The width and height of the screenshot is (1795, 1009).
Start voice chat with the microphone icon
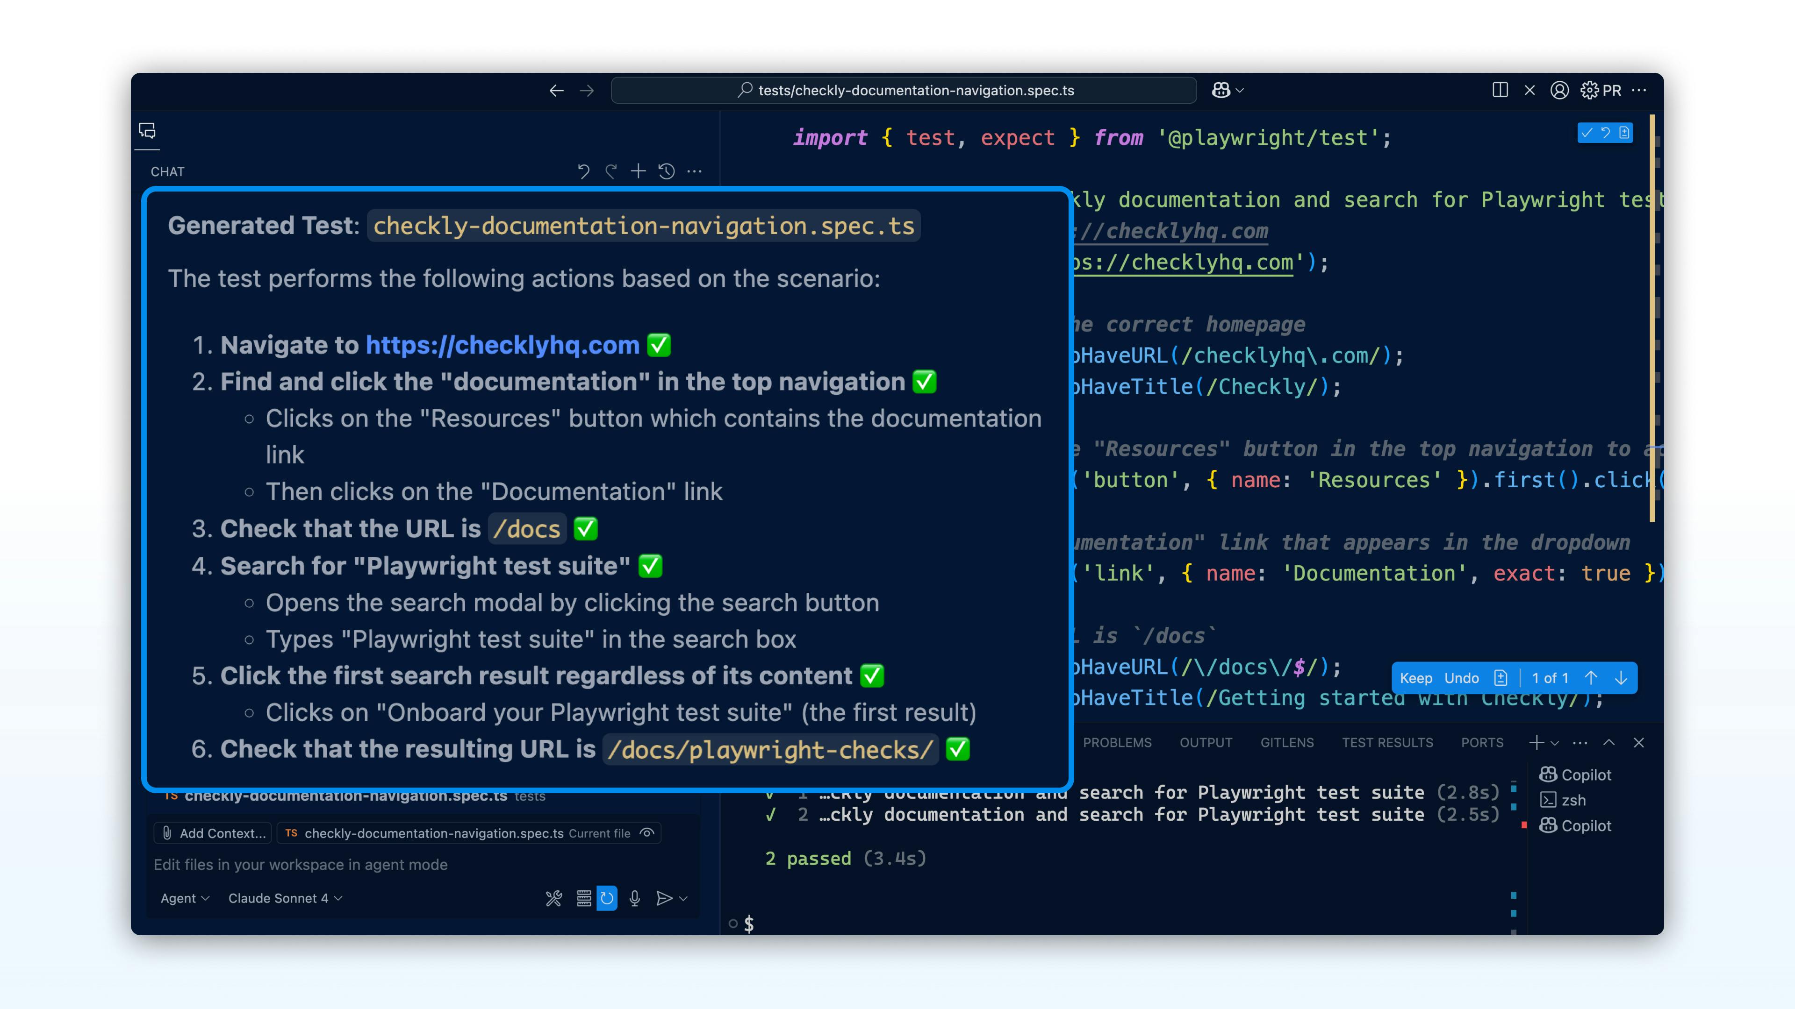[x=635, y=899]
